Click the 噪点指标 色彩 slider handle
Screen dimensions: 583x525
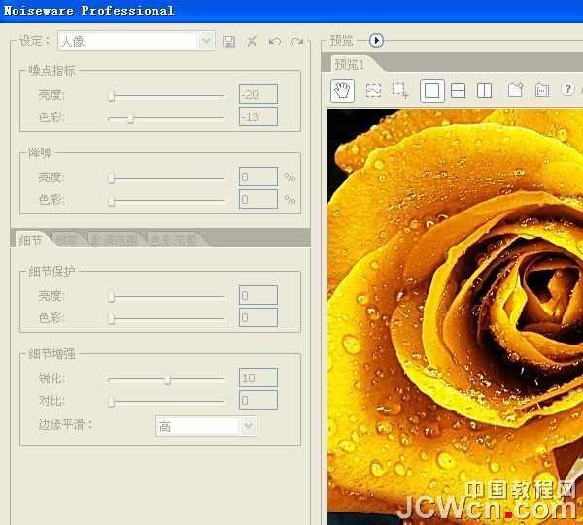pyautogui.click(x=130, y=117)
